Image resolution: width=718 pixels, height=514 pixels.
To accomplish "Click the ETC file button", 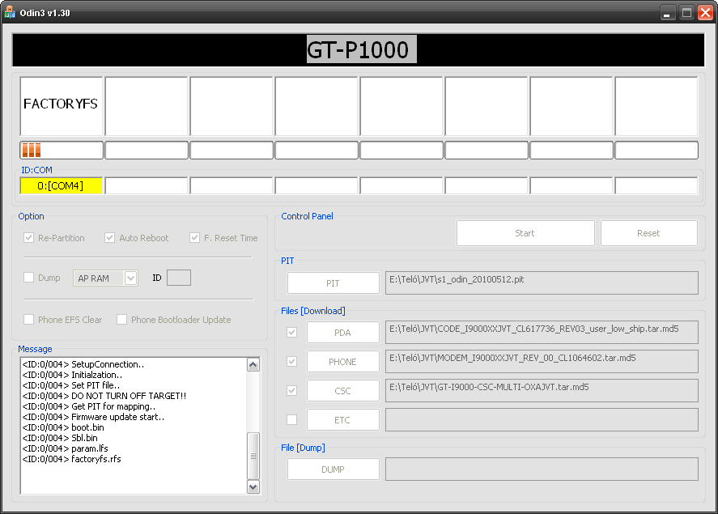I will tap(342, 420).
